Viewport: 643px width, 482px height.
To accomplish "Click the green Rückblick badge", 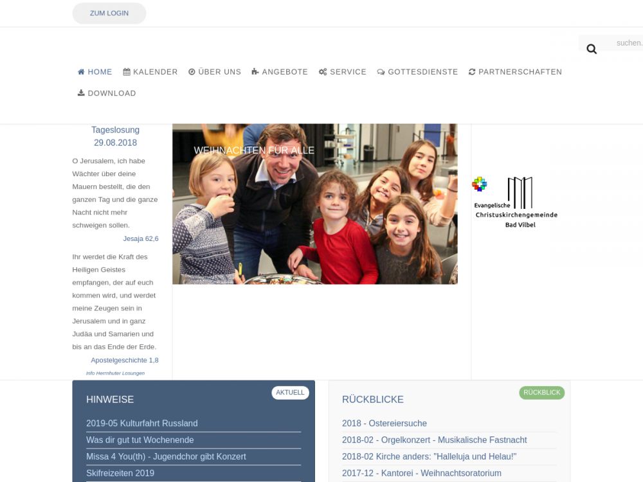I will (541, 393).
